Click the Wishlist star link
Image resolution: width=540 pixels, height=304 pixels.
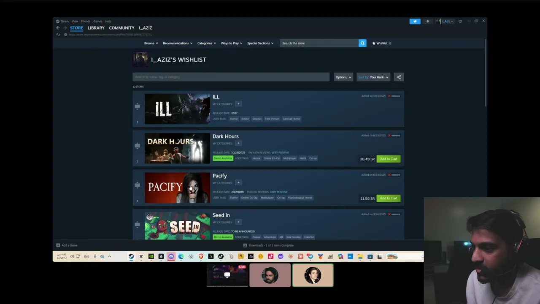(x=382, y=43)
